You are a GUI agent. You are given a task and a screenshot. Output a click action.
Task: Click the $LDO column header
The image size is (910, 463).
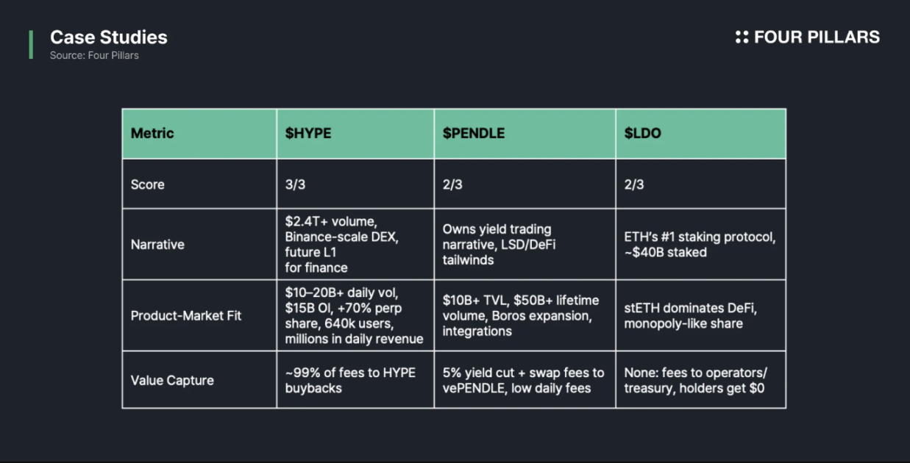tap(644, 133)
